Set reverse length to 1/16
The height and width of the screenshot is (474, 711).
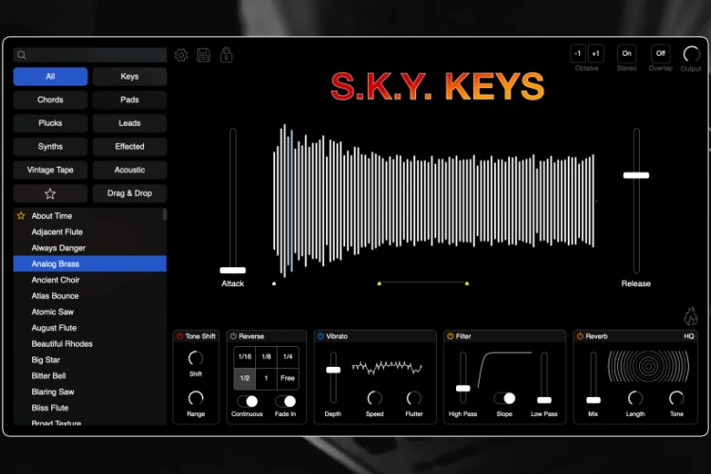(245, 357)
